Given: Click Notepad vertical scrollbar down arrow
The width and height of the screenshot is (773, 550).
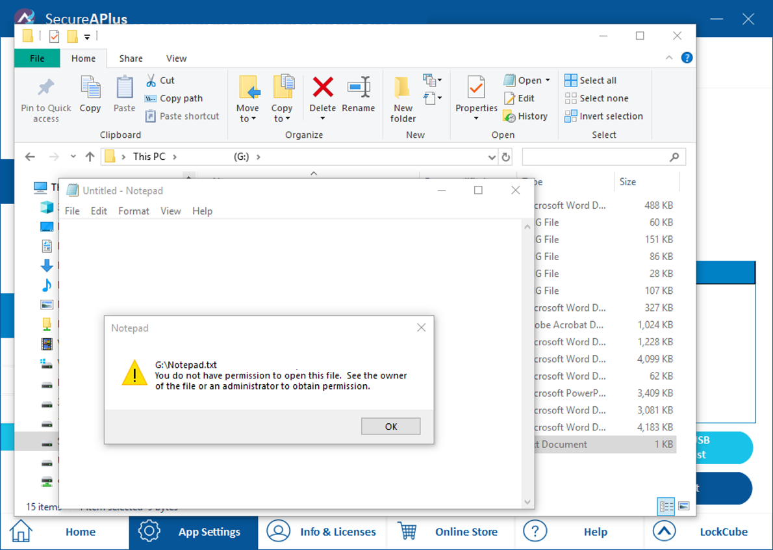Looking at the screenshot, I should (x=527, y=502).
